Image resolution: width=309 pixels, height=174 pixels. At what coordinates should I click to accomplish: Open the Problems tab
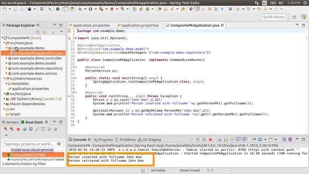coord(126,140)
